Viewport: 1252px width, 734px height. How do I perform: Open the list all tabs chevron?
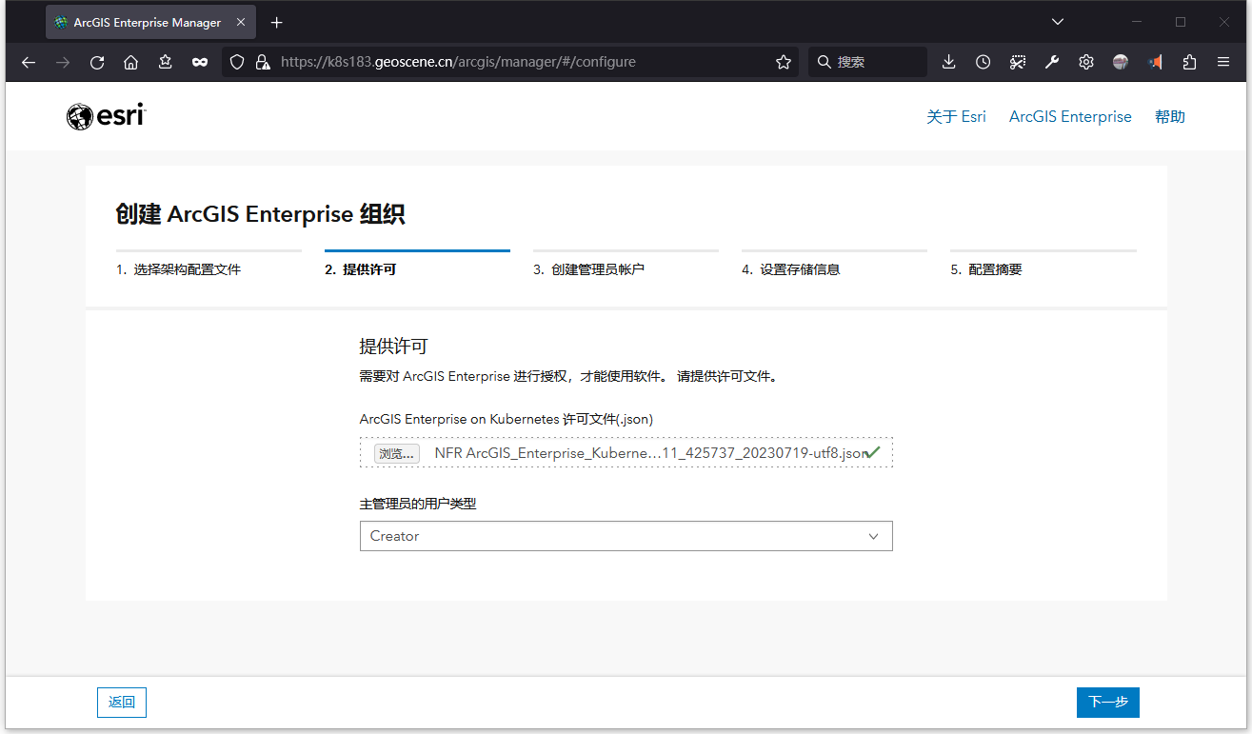point(1058,22)
